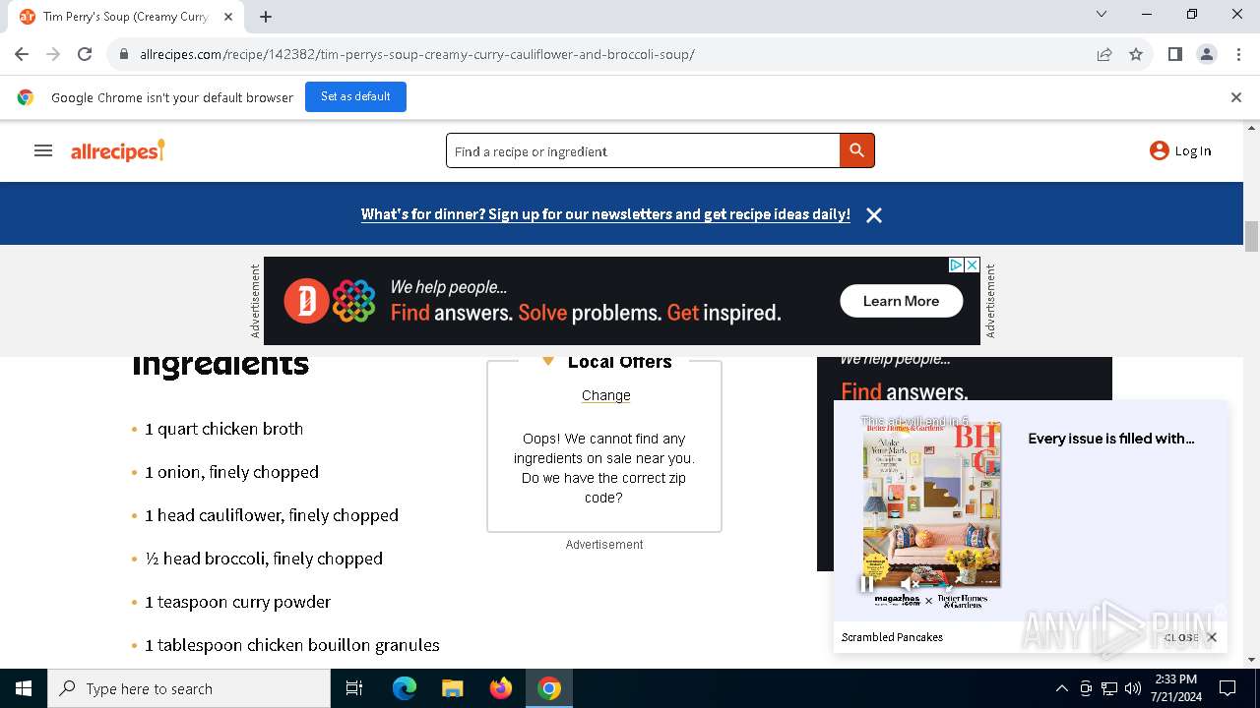Close the Tim Perry's Soup tab
Screen dimensions: 1260x708
(228, 17)
